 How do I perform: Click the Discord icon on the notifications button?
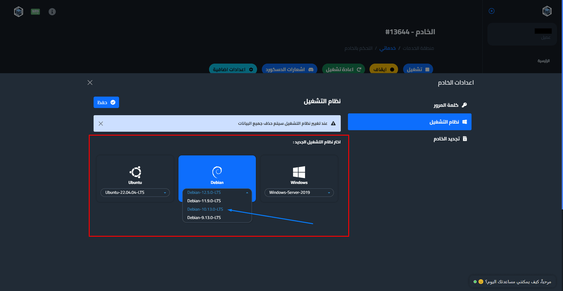pos(311,70)
